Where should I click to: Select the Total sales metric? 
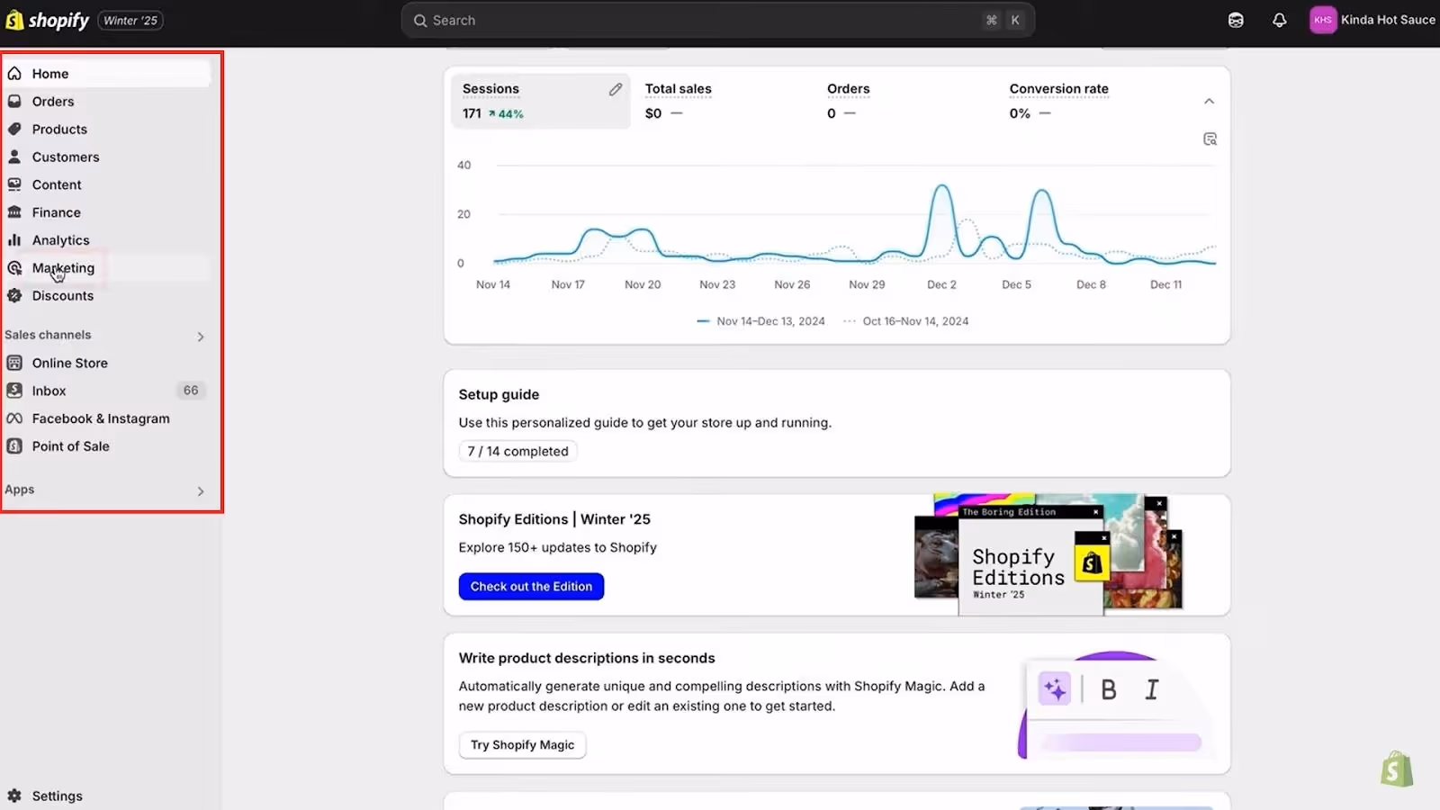[679, 101]
